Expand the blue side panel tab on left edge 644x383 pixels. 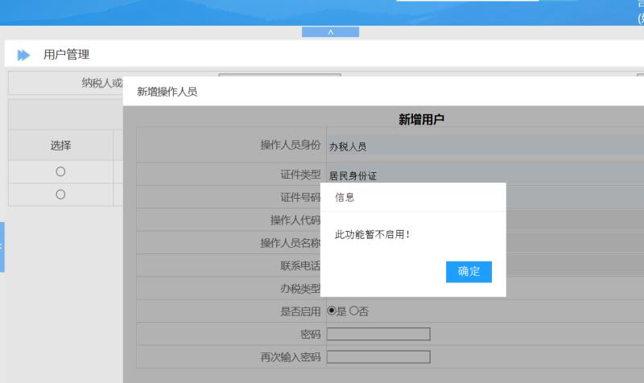coord(2,246)
